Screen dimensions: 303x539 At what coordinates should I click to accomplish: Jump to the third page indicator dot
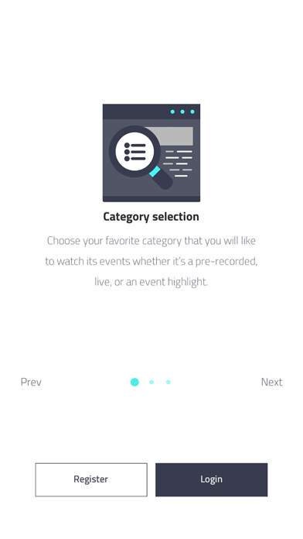[169, 382]
